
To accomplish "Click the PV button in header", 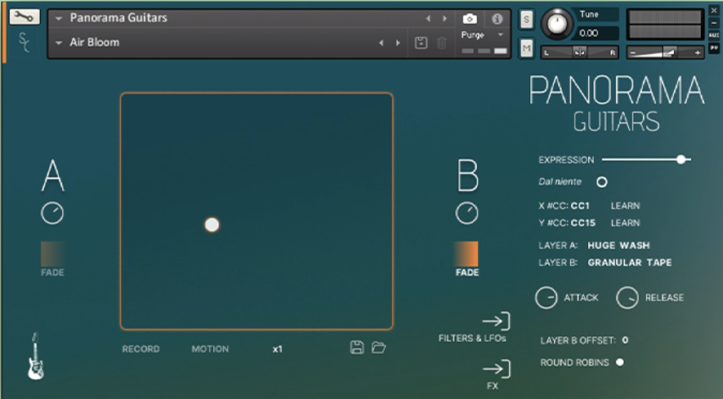I will click(714, 47).
